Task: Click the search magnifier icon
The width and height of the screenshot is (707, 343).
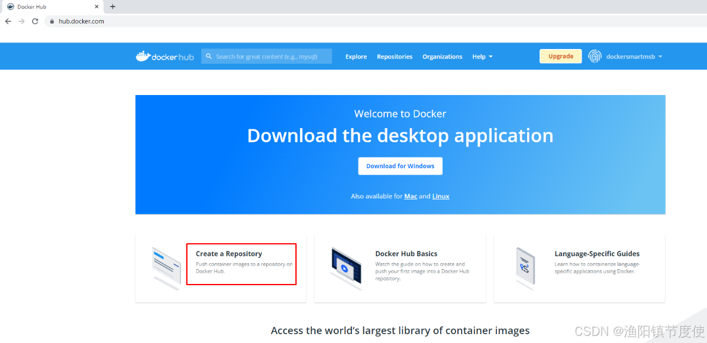Action: point(209,56)
